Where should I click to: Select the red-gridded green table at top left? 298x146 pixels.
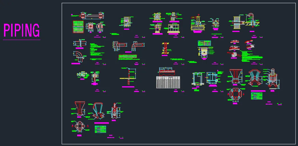(x=77, y=28)
